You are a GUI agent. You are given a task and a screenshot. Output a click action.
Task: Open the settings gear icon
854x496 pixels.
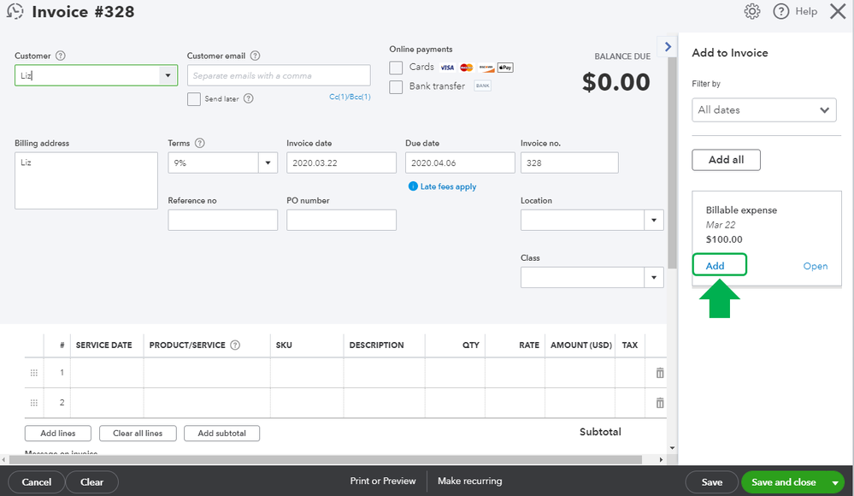752,11
